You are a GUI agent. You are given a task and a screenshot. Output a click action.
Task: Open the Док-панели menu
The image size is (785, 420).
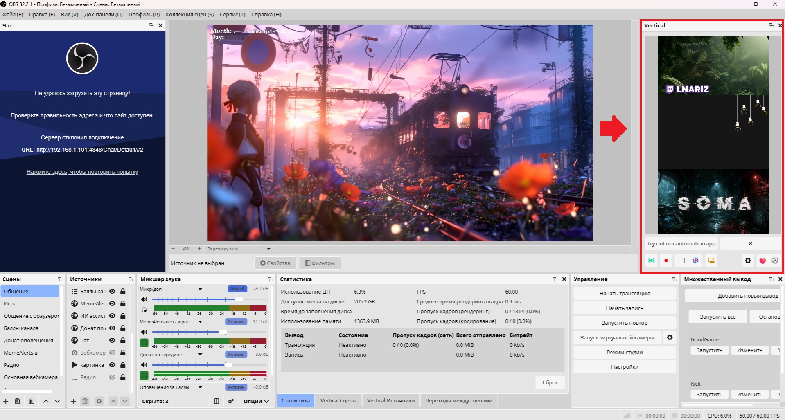[x=104, y=14]
